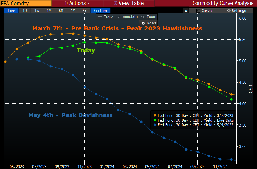Click the orange 3/7/2023 legend marker

tap(154, 115)
